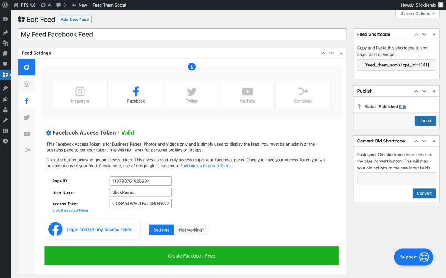
Task: Open Posts via the pushpin sidebar icon
Action: click(5, 33)
